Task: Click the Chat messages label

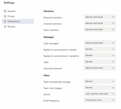Action: pyautogui.click(x=51, y=44)
